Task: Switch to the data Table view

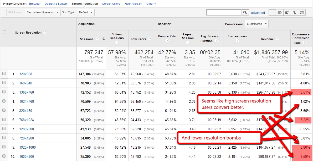Action: [272, 12]
